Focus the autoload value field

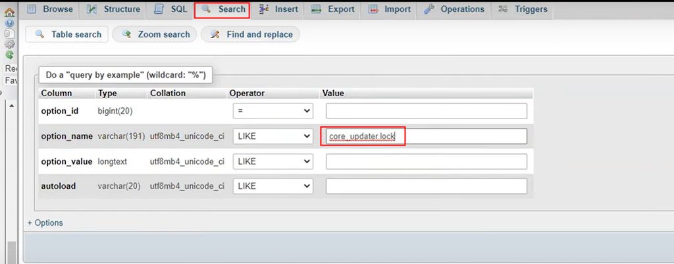427,186
